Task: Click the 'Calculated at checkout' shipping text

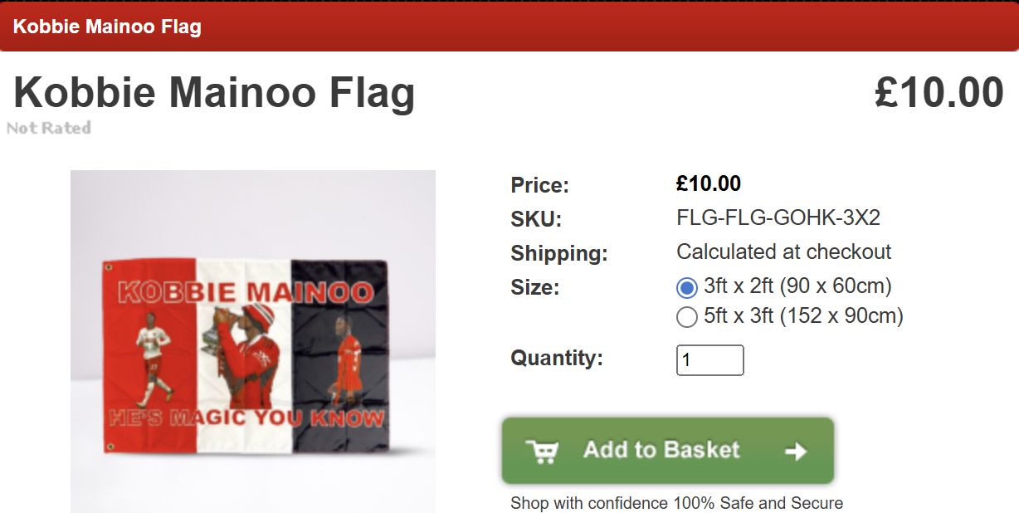Action: [784, 252]
